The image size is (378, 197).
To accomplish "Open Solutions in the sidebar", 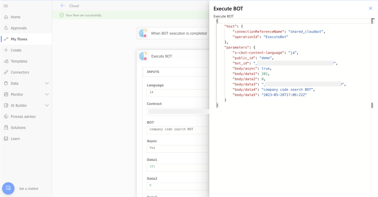I will pyautogui.click(x=26, y=128).
